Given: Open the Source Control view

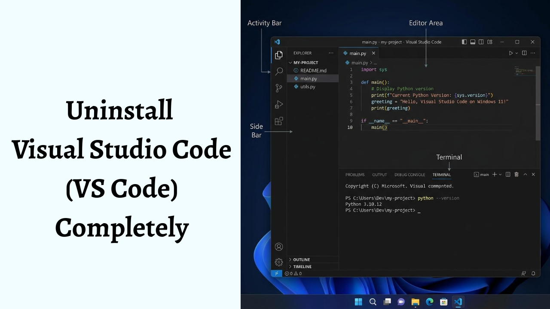Looking at the screenshot, I should point(279,88).
